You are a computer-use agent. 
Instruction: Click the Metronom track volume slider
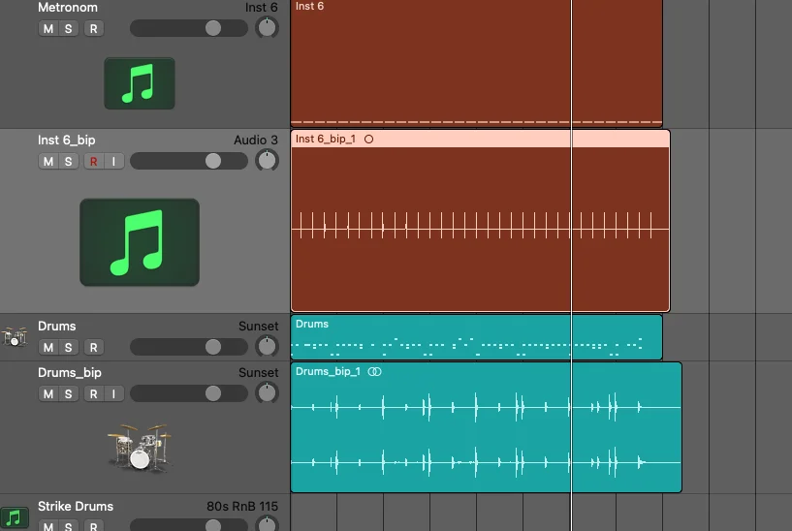click(x=189, y=28)
